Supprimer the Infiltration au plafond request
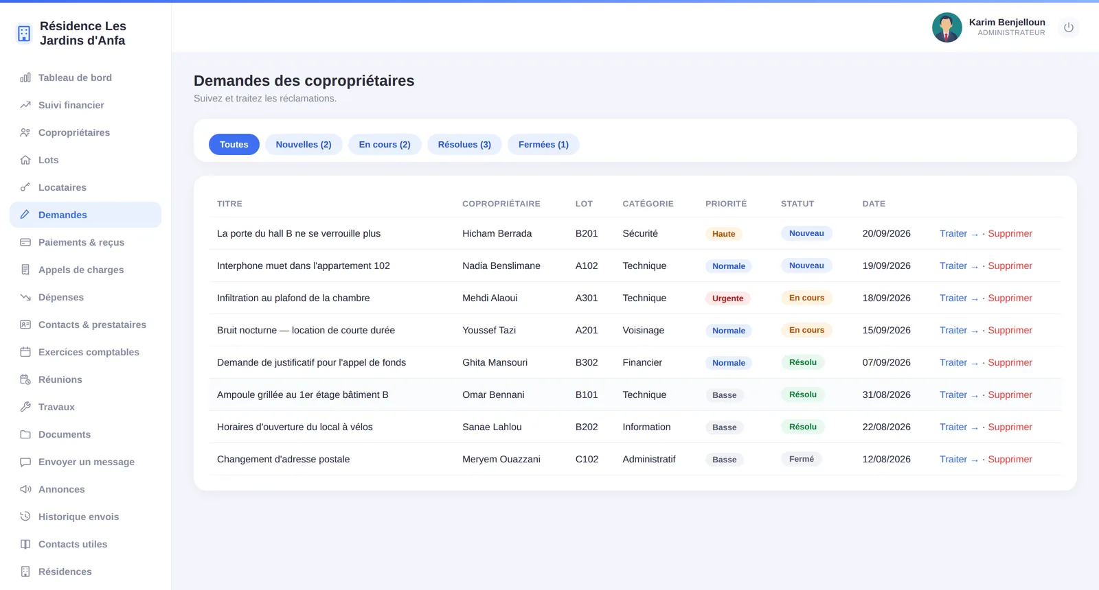Image resolution: width=1099 pixels, height=590 pixels. 1010,298
